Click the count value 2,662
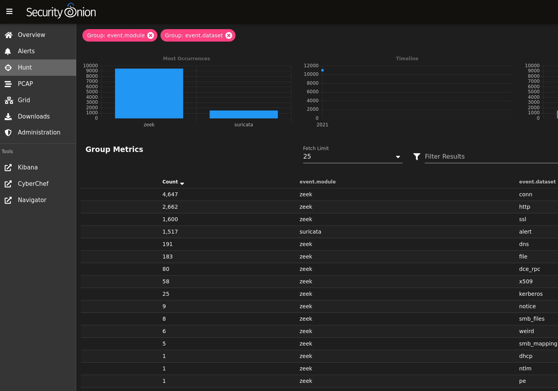 [170, 207]
